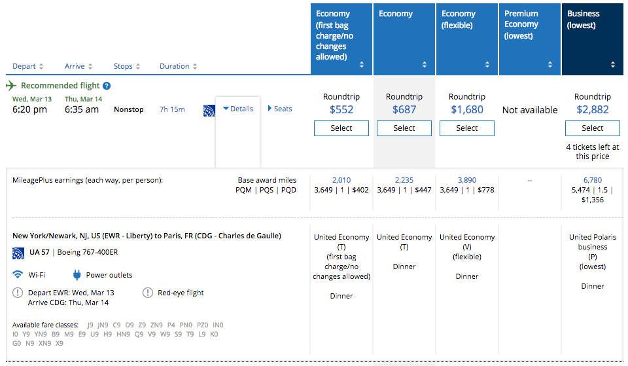The width and height of the screenshot is (628, 366).
Task: Sort flights by Depart column
Action: click(x=27, y=66)
